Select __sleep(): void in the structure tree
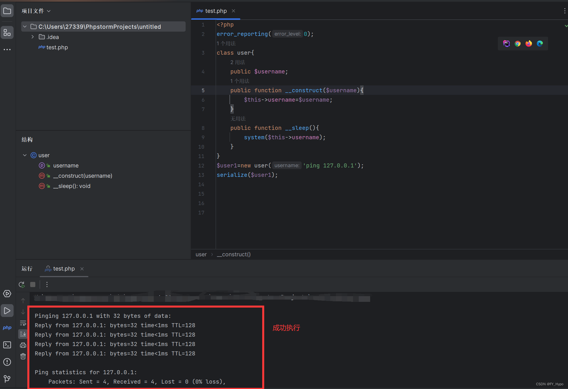Image resolution: width=568 pixels, height=389 pixels. click(x=71, y=186)
